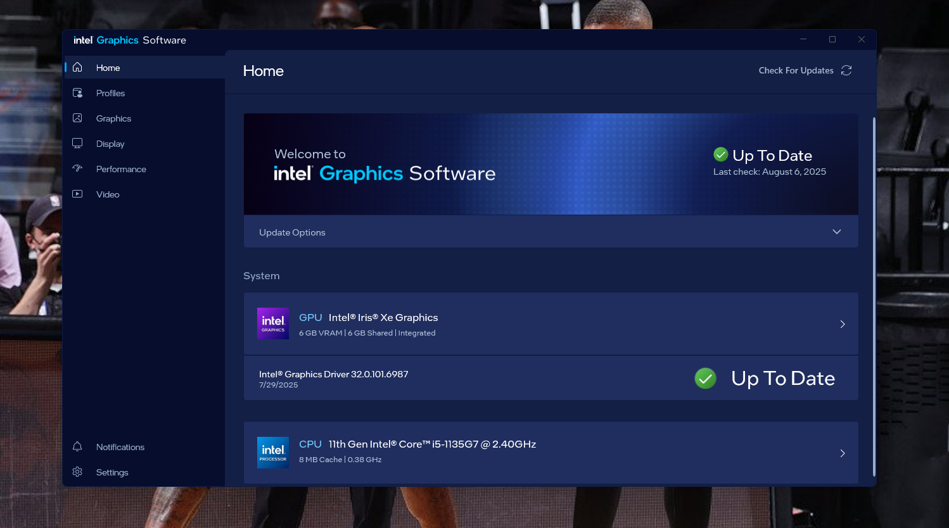Click the Up To Date text in banner
This screenshot has height=528, width=949.
click(772, 155)
